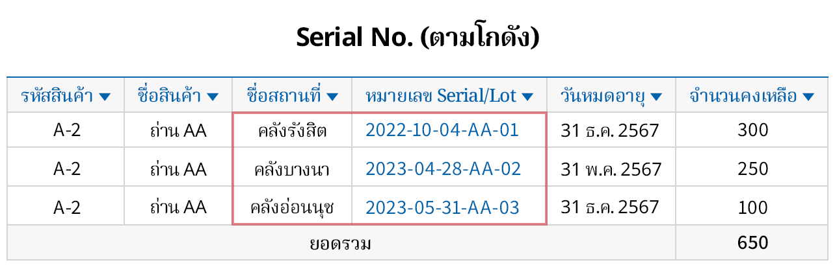Select the remaining quantity 300 cell
The width and height of the screenshot is (835, 267).
(x=753, y=130)
